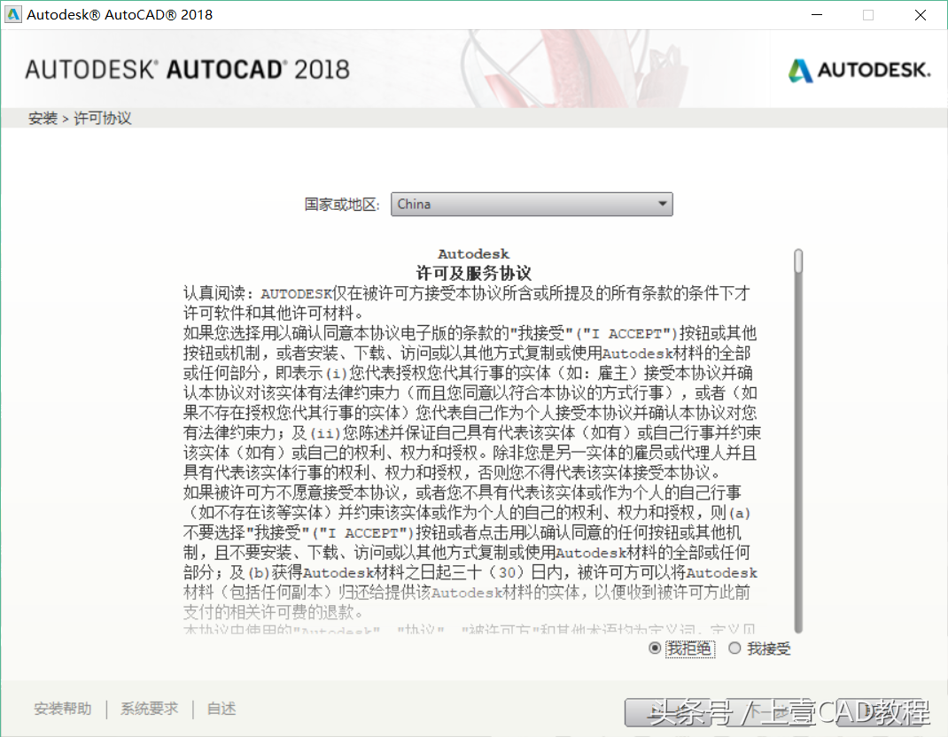Click the 许可协议 breadcrumb text
Viewport: 948px width, 737px height.
click(102, 118)
